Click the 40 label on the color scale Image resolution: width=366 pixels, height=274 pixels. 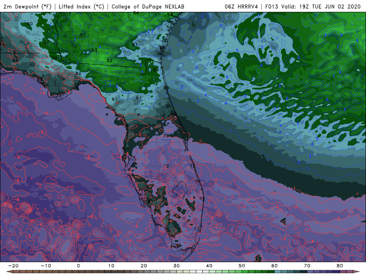209,266
